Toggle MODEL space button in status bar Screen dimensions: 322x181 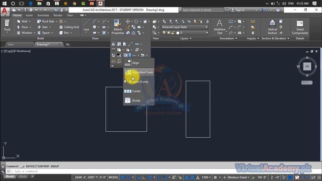[x=113, y=177]
